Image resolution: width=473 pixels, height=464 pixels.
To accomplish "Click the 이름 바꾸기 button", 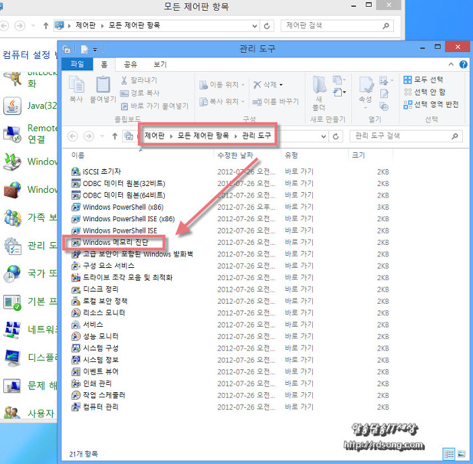I will [276, 101].
